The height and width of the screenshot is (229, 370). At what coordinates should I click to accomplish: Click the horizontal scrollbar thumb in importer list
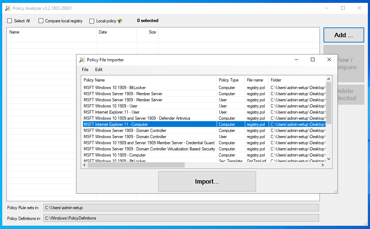pos(136,165)
